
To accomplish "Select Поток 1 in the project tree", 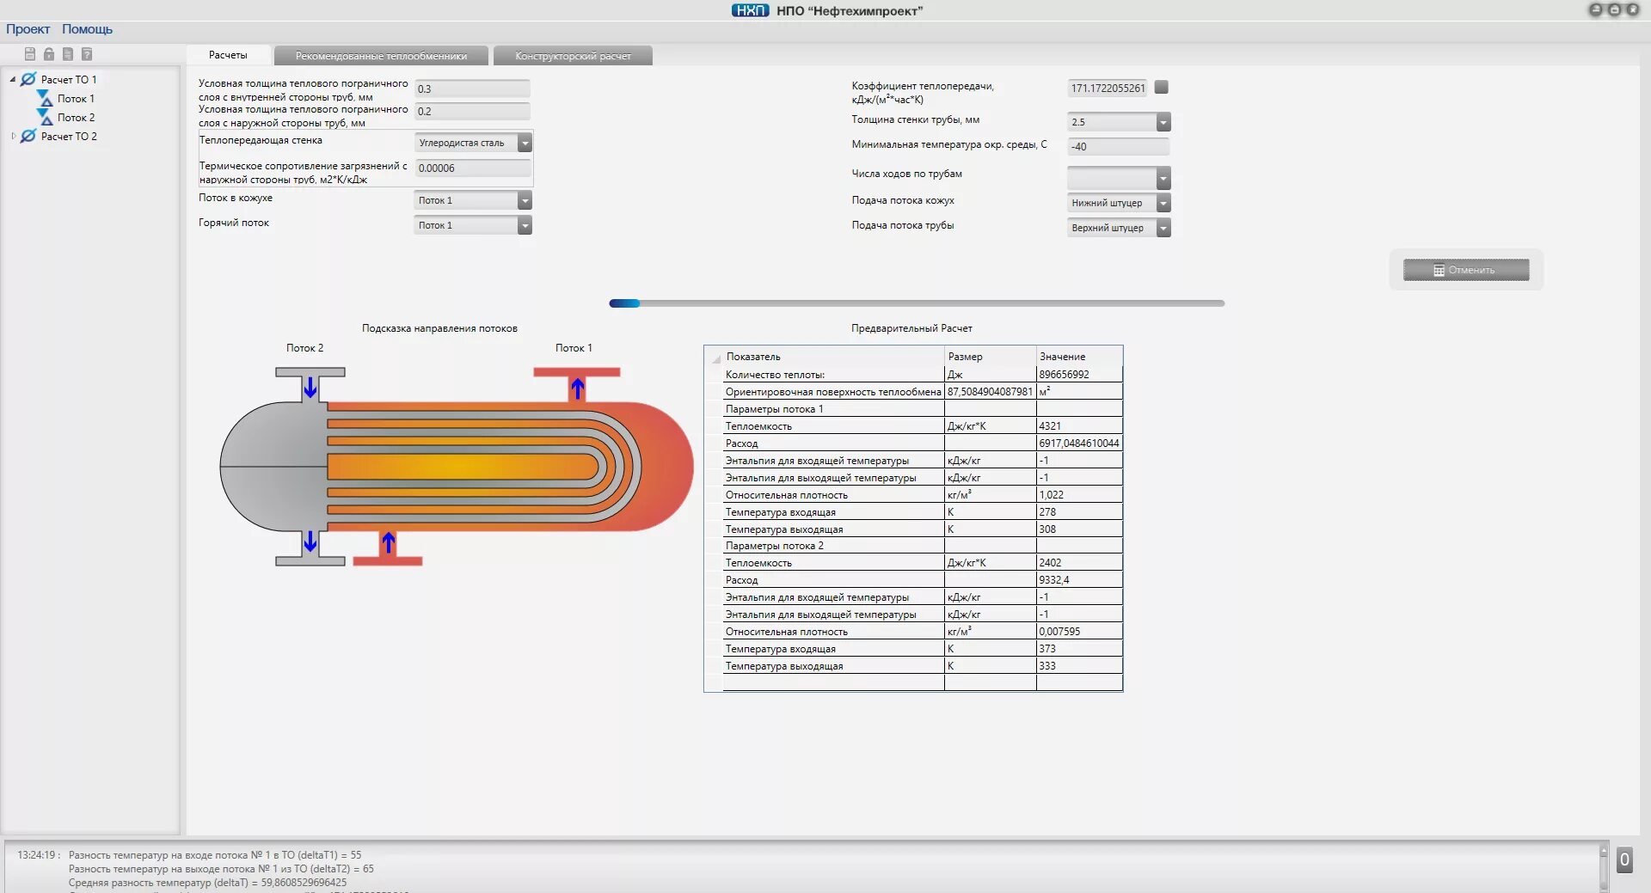I will (x=76, y=99).
